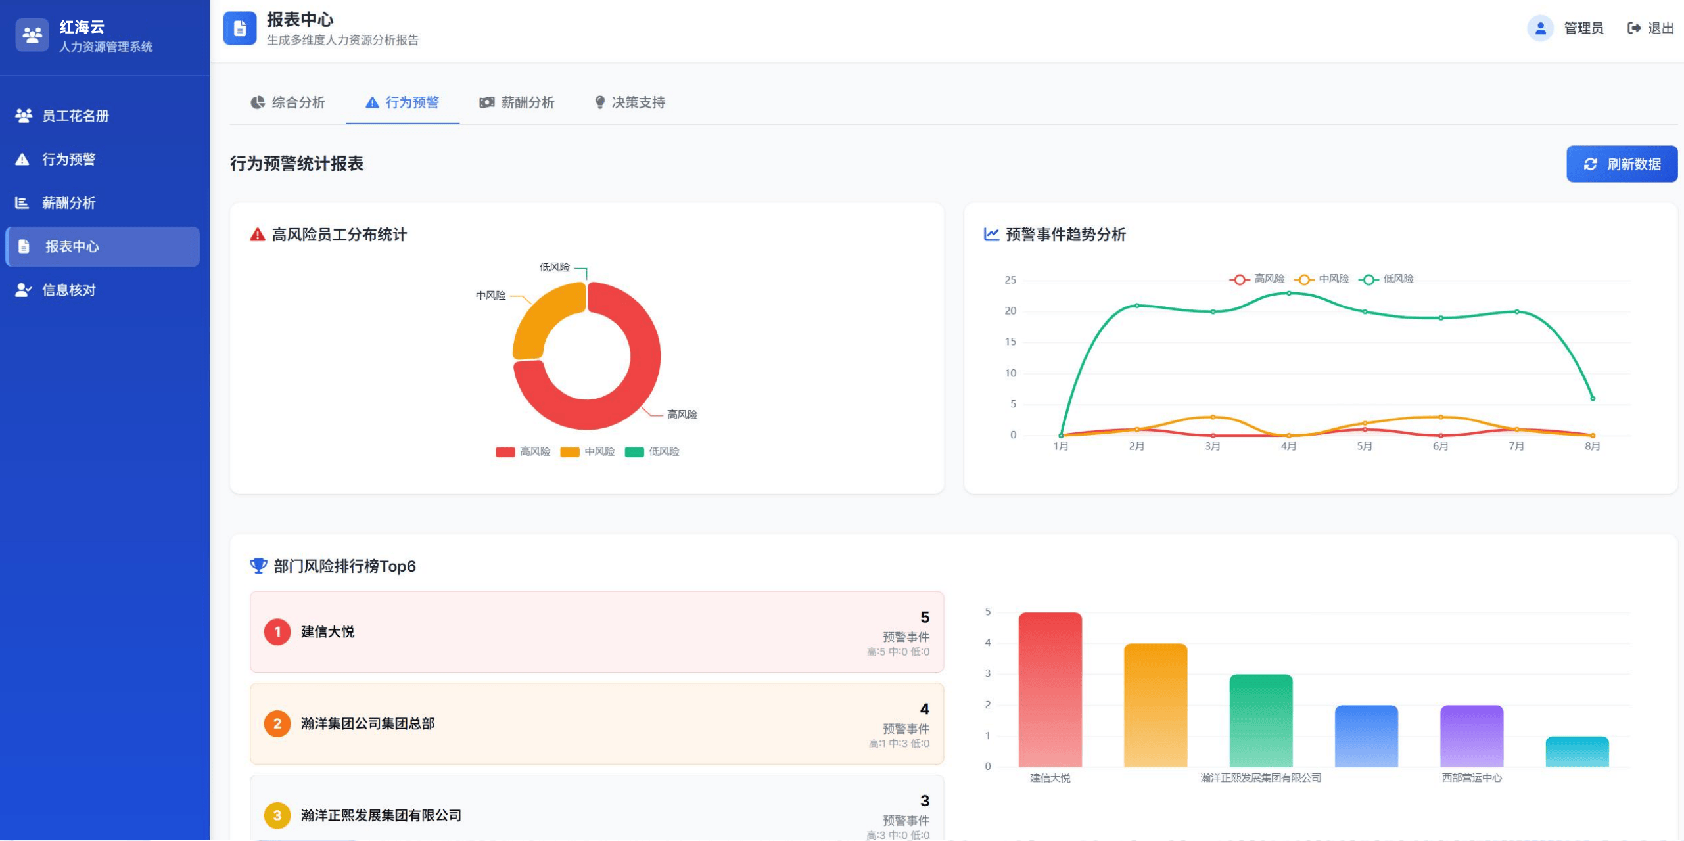Click the trophy icon next to 部门风险排行榜Top6
The image size is (1684, 841).
click(258, 566)
